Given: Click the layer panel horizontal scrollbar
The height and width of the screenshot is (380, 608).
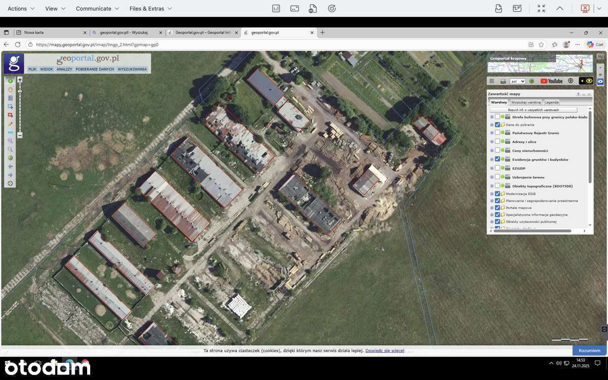Looking at the screenshot, I should click(x=533, y=231).
